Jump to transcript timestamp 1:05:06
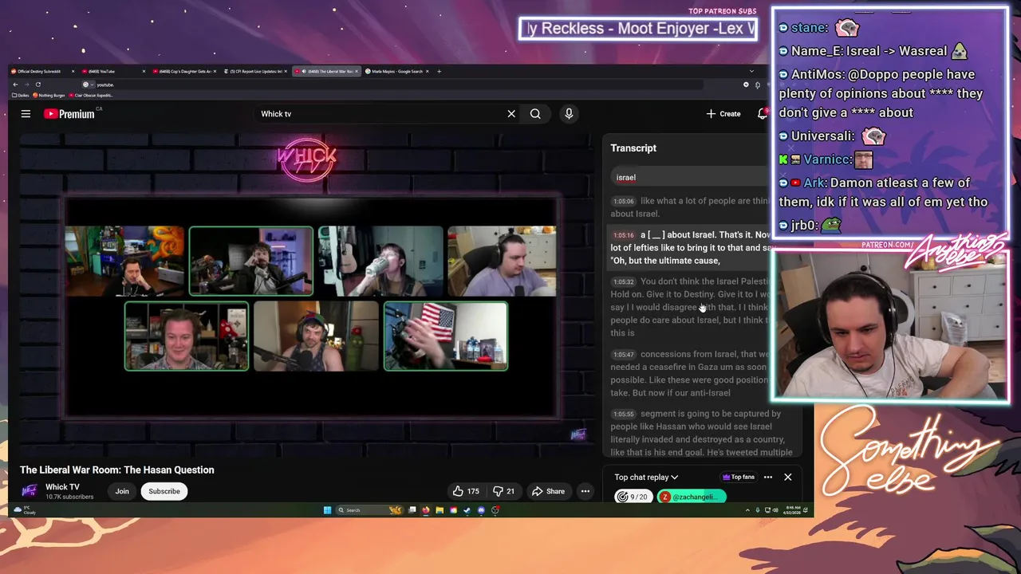 624,202
